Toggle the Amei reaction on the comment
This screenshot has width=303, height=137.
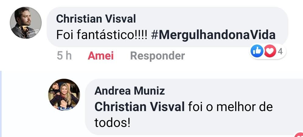coord(101,56)
